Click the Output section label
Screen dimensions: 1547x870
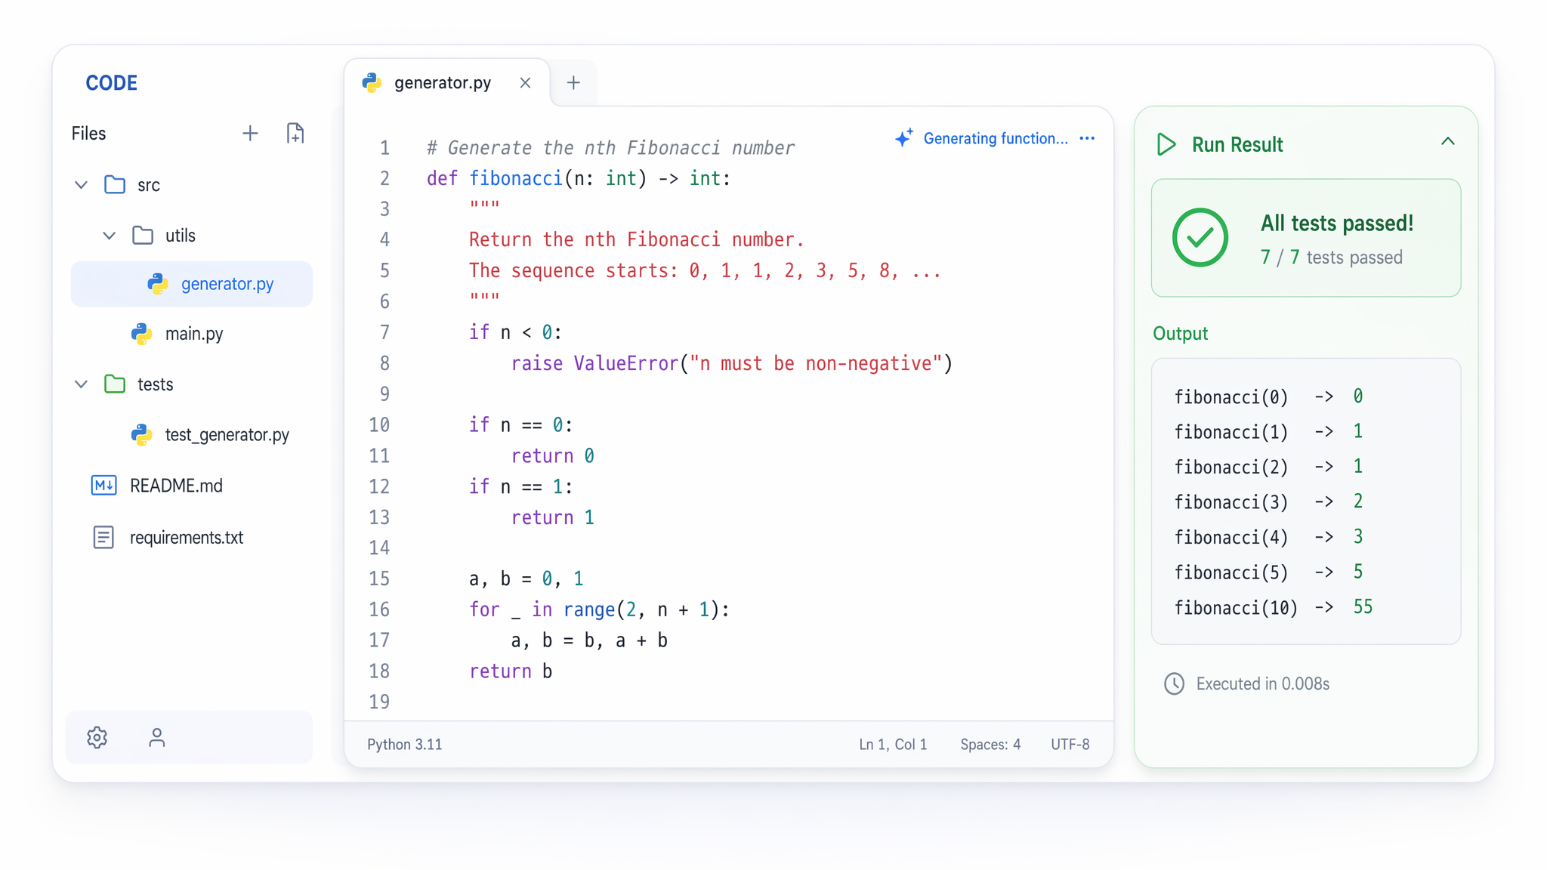click(x=1181, y=334)
